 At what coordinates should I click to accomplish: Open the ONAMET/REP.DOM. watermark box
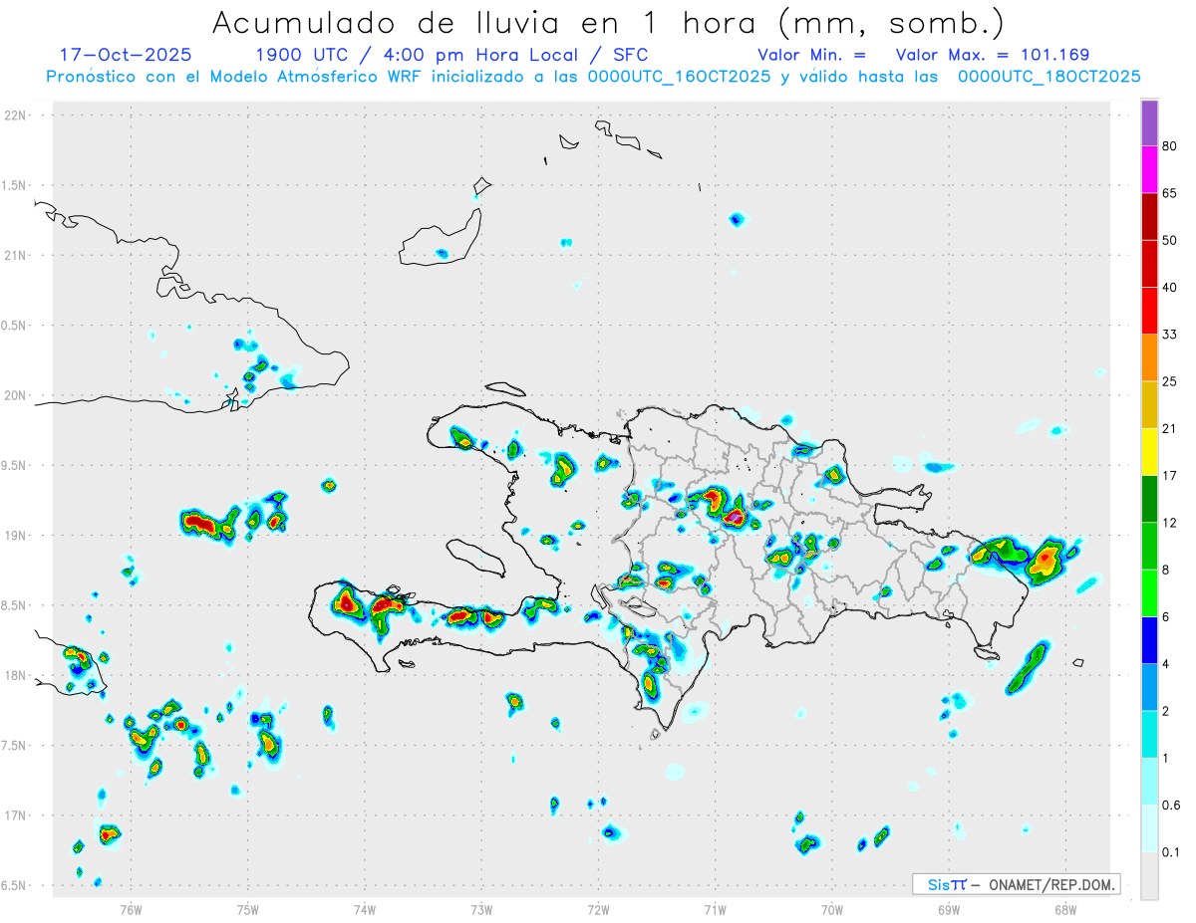pos(1016,884)
